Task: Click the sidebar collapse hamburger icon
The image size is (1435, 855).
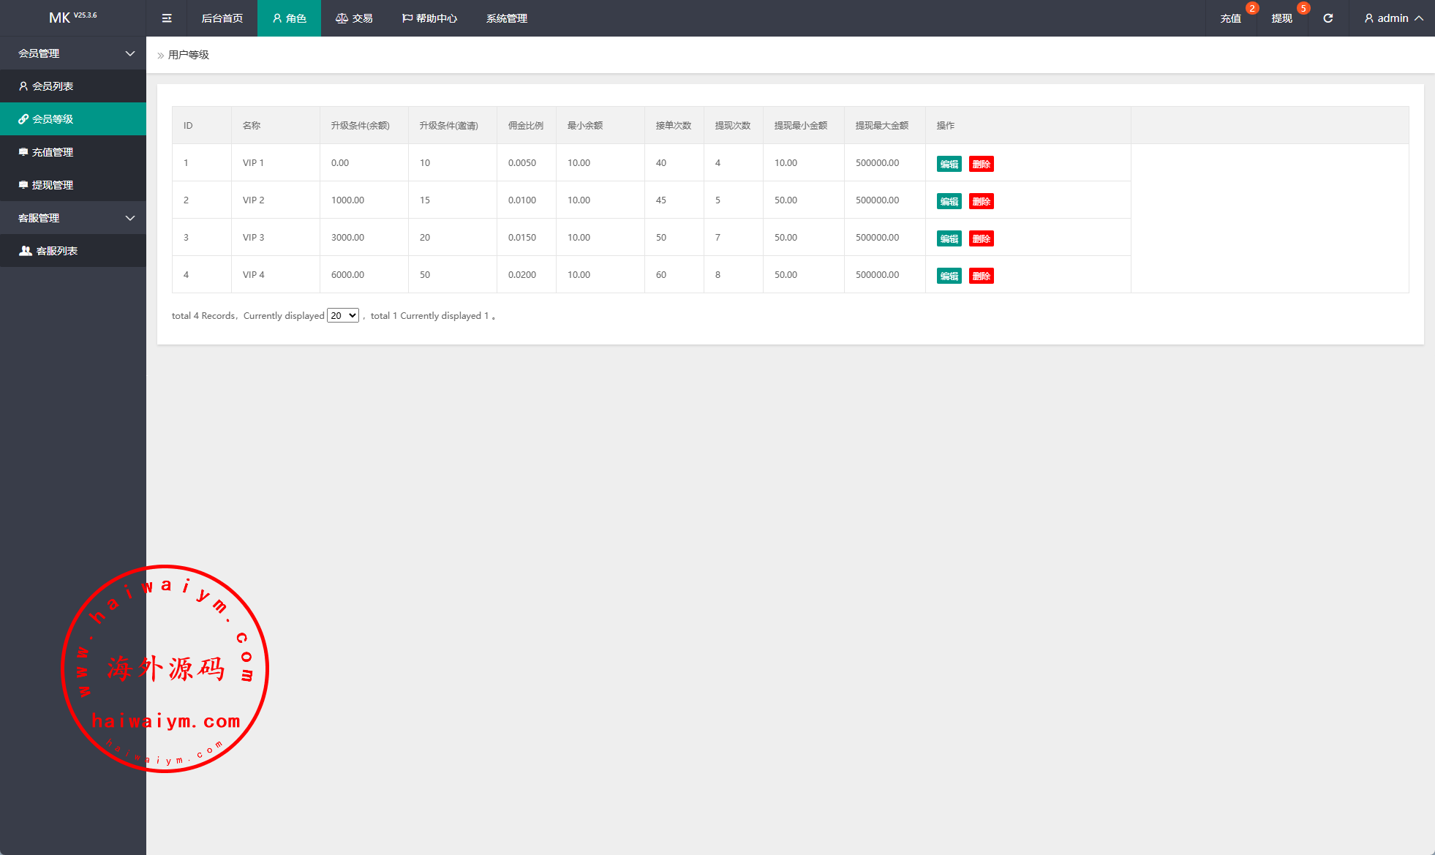Action: (x=167, y=18)
